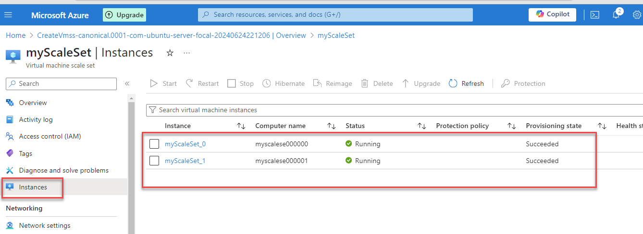Open the Azure portal hamburger menu
The image size is (643, 234).
point(8,15)
